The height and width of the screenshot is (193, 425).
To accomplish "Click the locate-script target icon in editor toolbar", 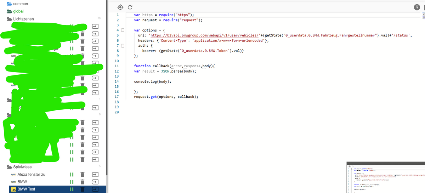I will pyautogui.click(x=120, y=7).
